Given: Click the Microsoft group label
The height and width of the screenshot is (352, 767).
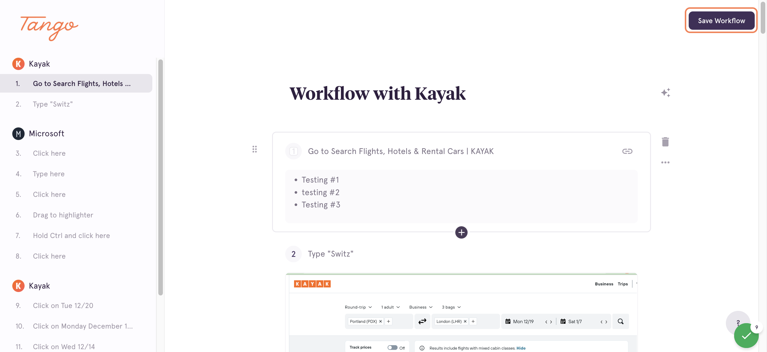Looking at the screenshot, I should pyautogui.click(x=47, y=133).
